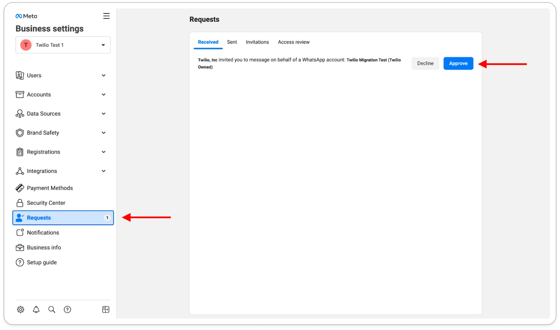The image size is (560, 330).
Task: Click the search magnifier icon
Action: click(x=52, y=309)
